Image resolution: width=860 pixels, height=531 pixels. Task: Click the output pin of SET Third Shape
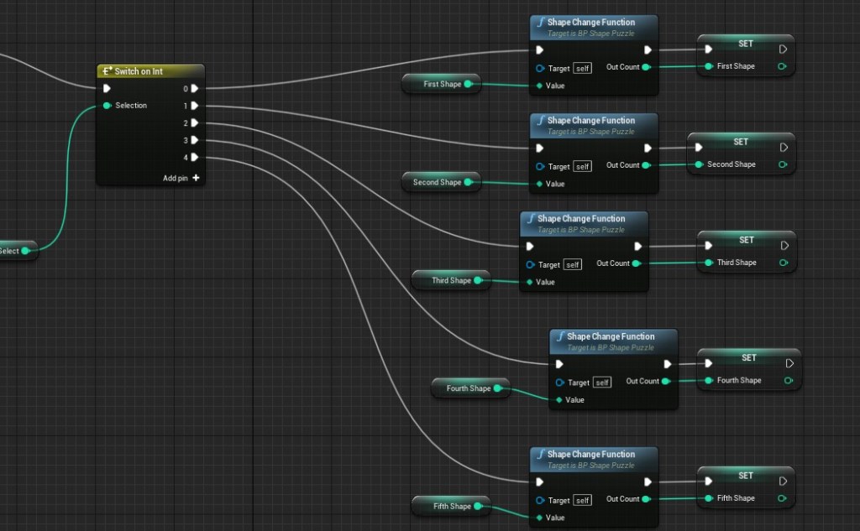784,263
